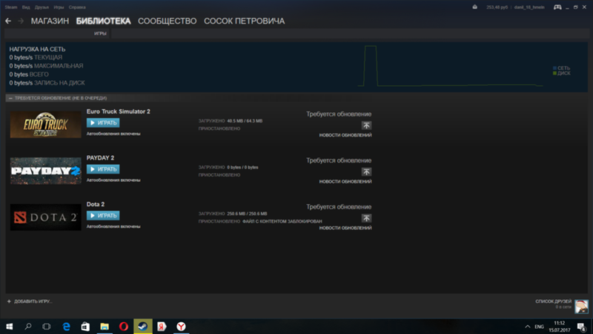Play PAYDAY 2

click(x=103, y=169)
